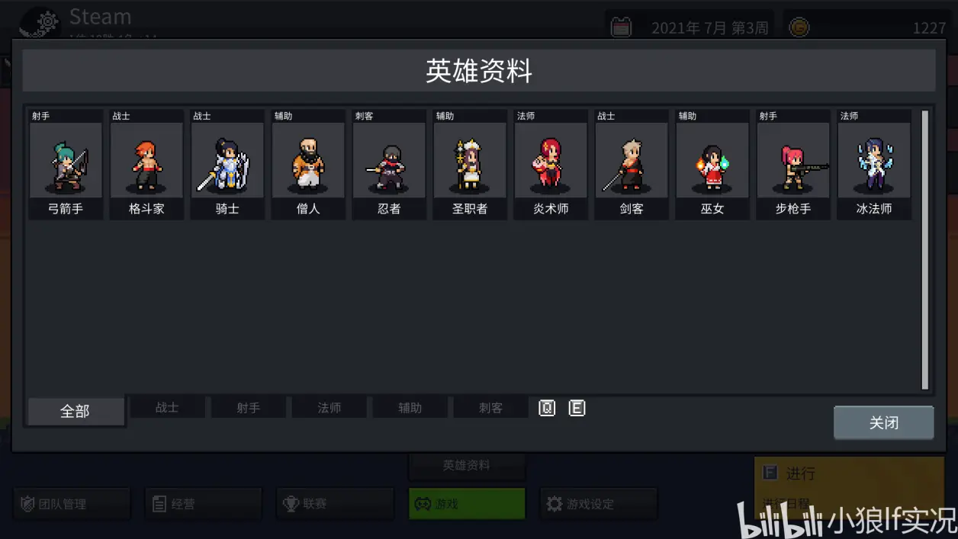Open the 步枪手 rifleman hero card
The image size is (958, 539).
[x=793, y=165]
